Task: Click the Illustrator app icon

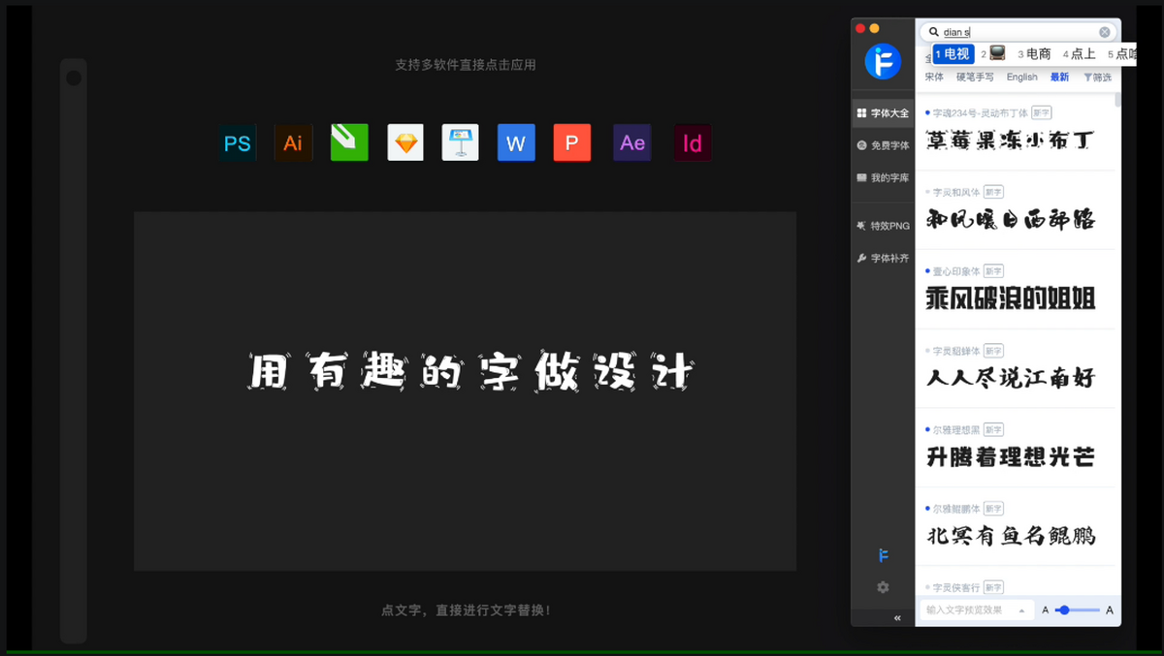Action: (293, 142)
